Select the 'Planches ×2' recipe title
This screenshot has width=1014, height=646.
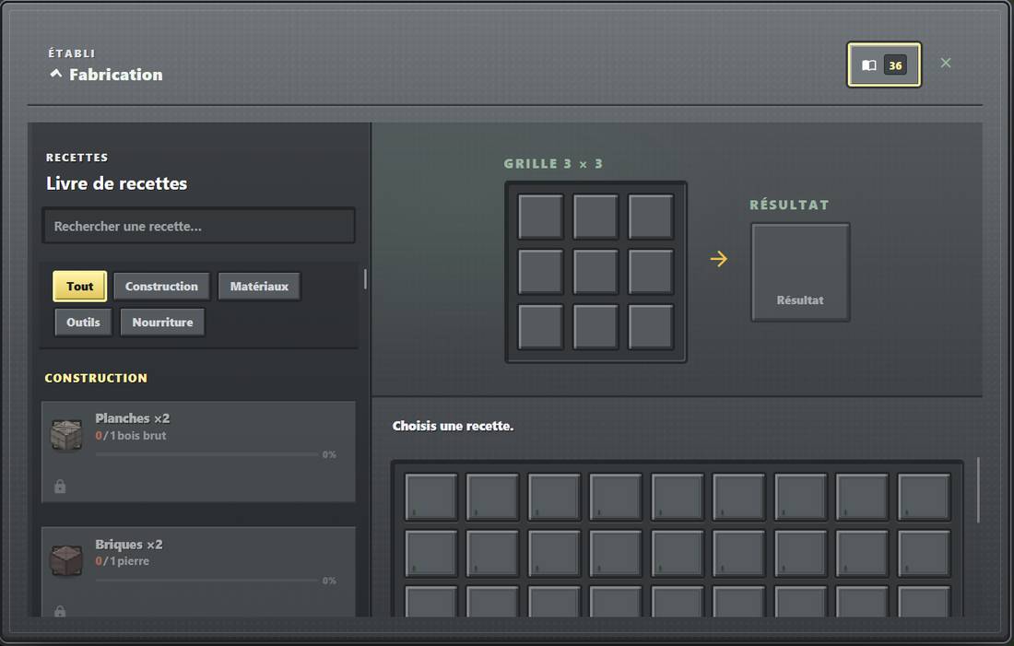tap(133, 418)
